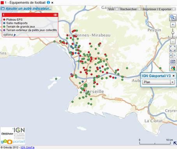Click the Géoportail logo
The image size is (177, 149).
13,142
